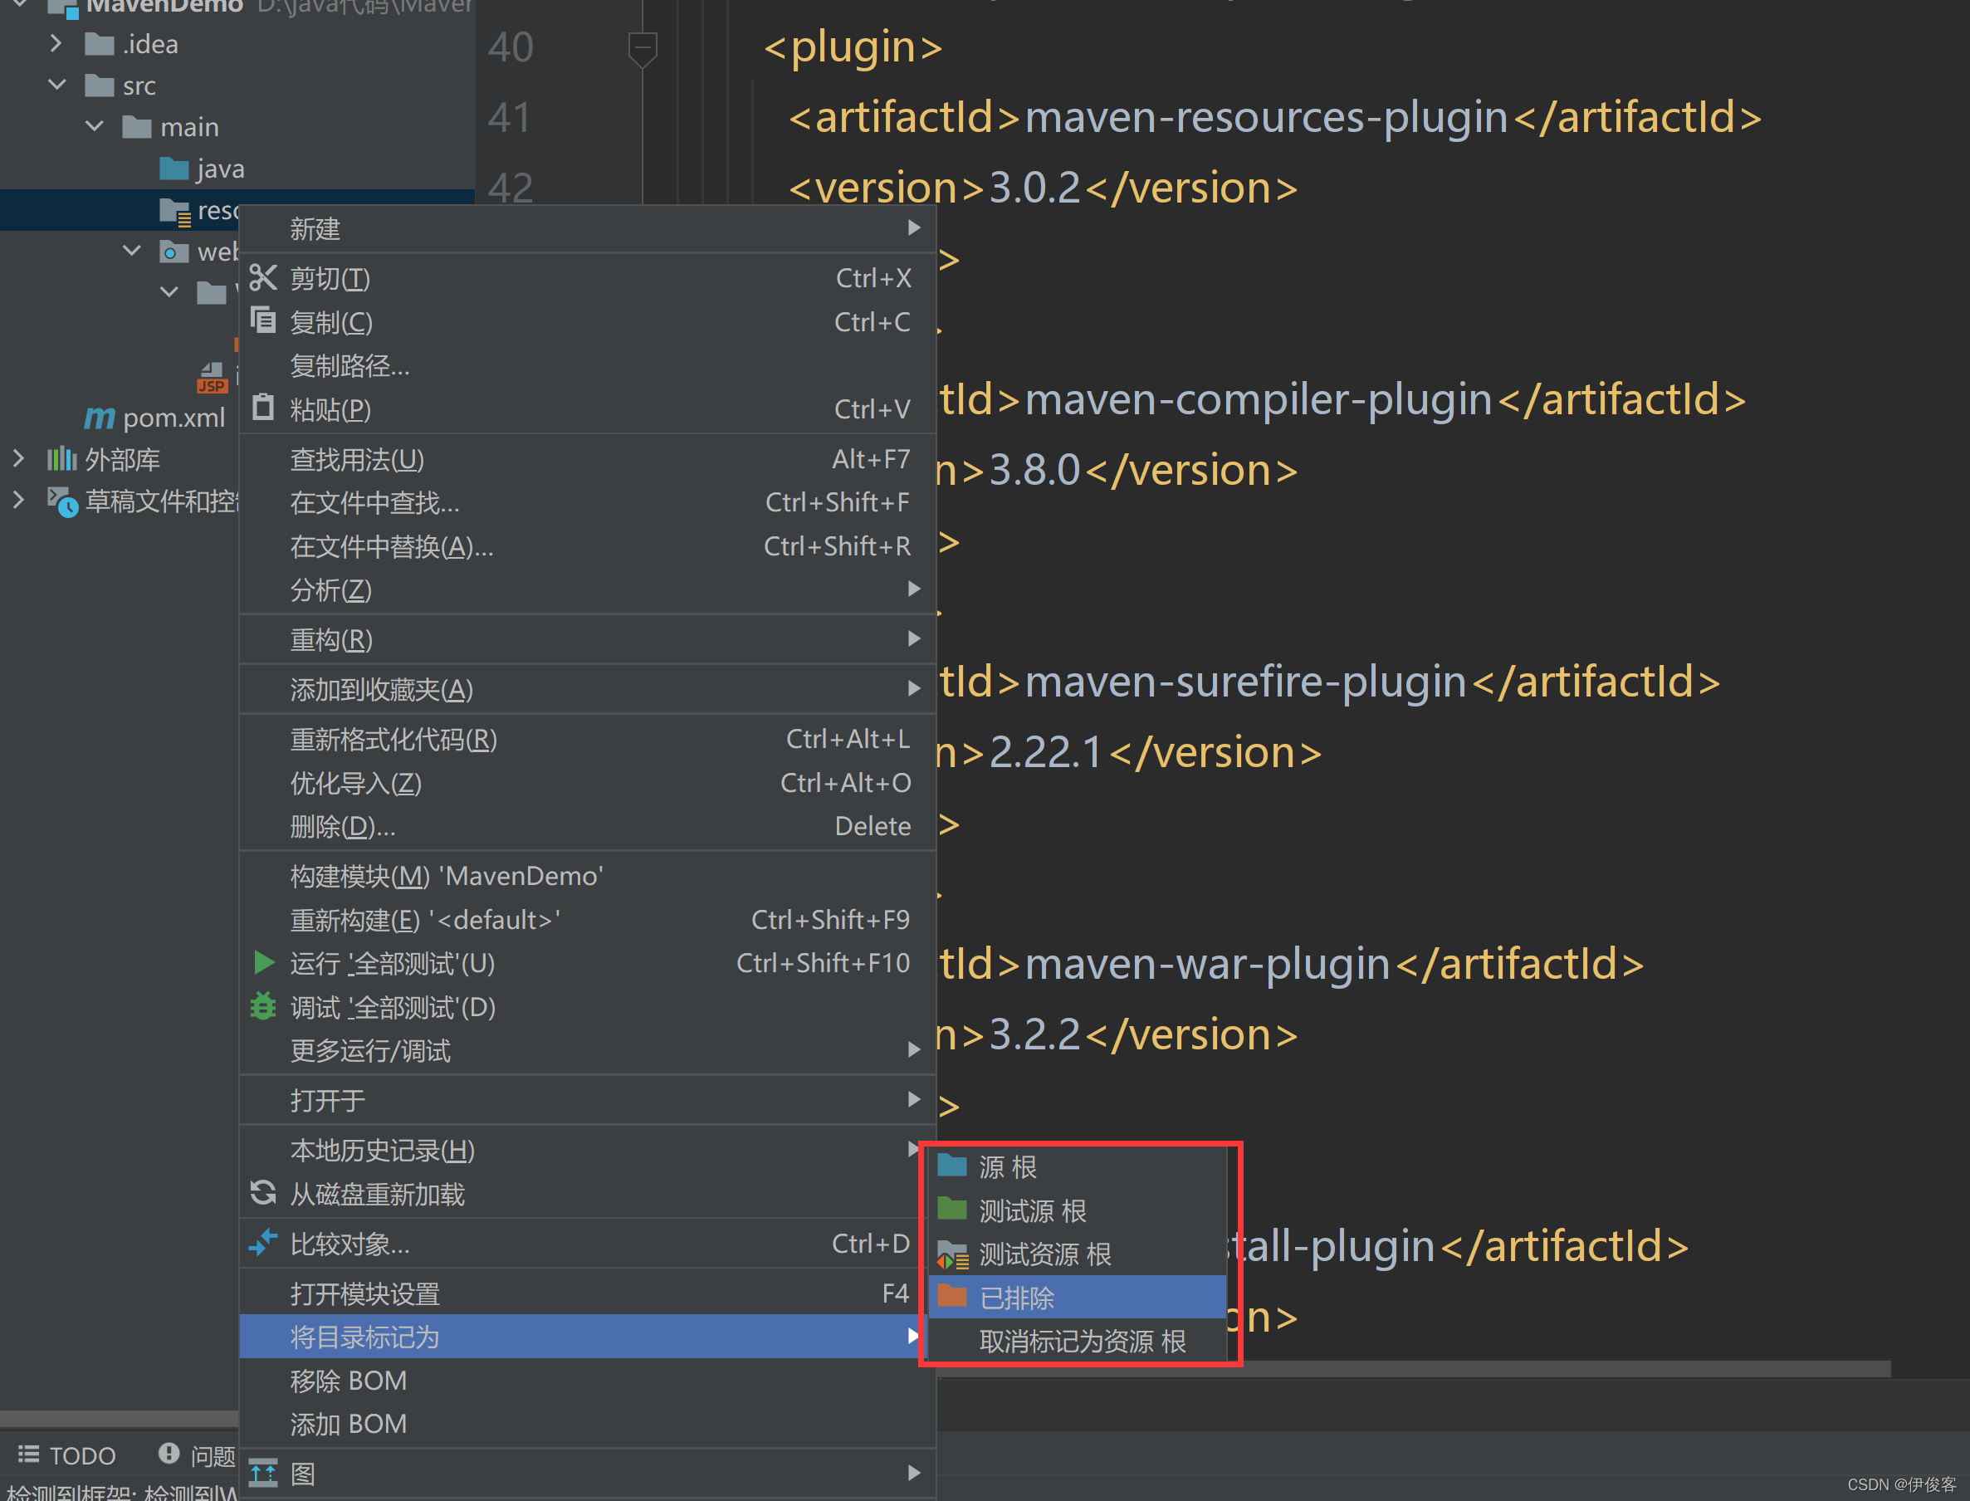Click the TODO list icon

pos(28,1454)
